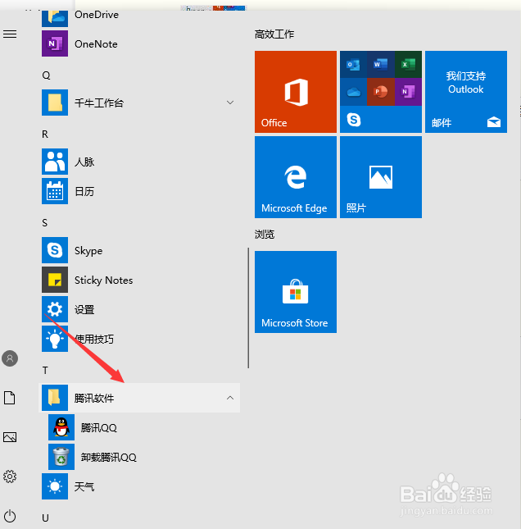Select the 卸载腾讯QQ label text
The image size is (521, 529).
click(x=109, y=458)
